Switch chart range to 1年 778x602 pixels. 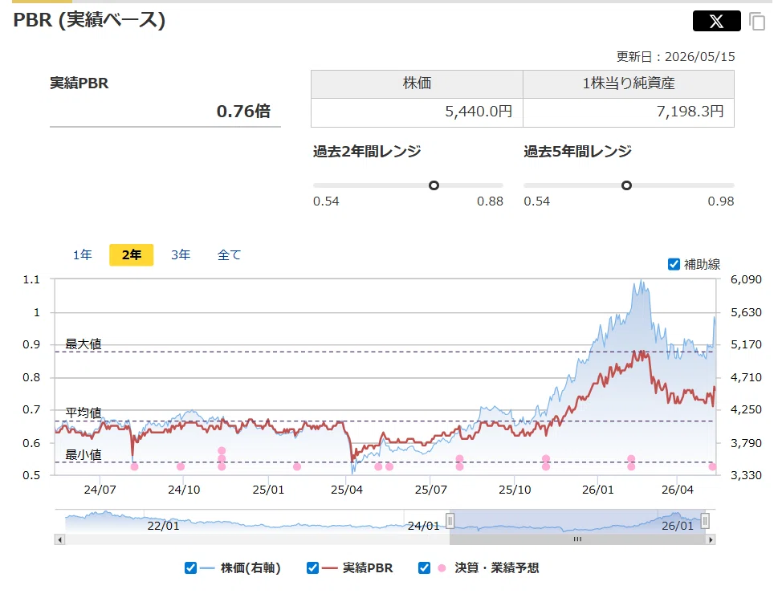[83, 255]
